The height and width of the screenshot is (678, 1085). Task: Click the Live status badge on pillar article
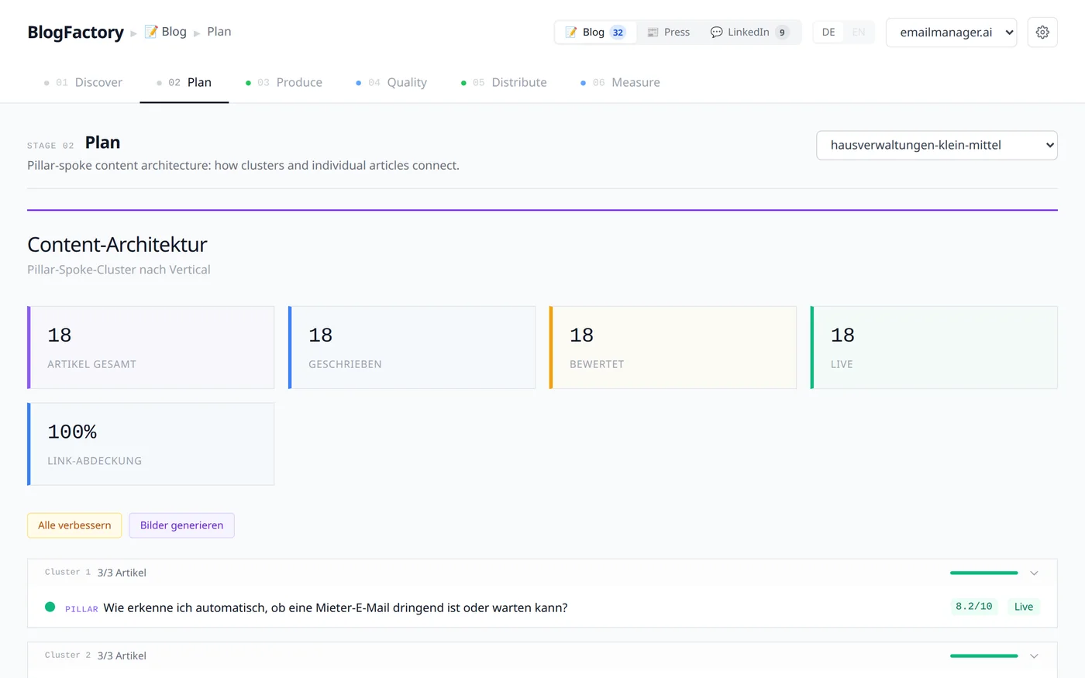pos(1023,607)
